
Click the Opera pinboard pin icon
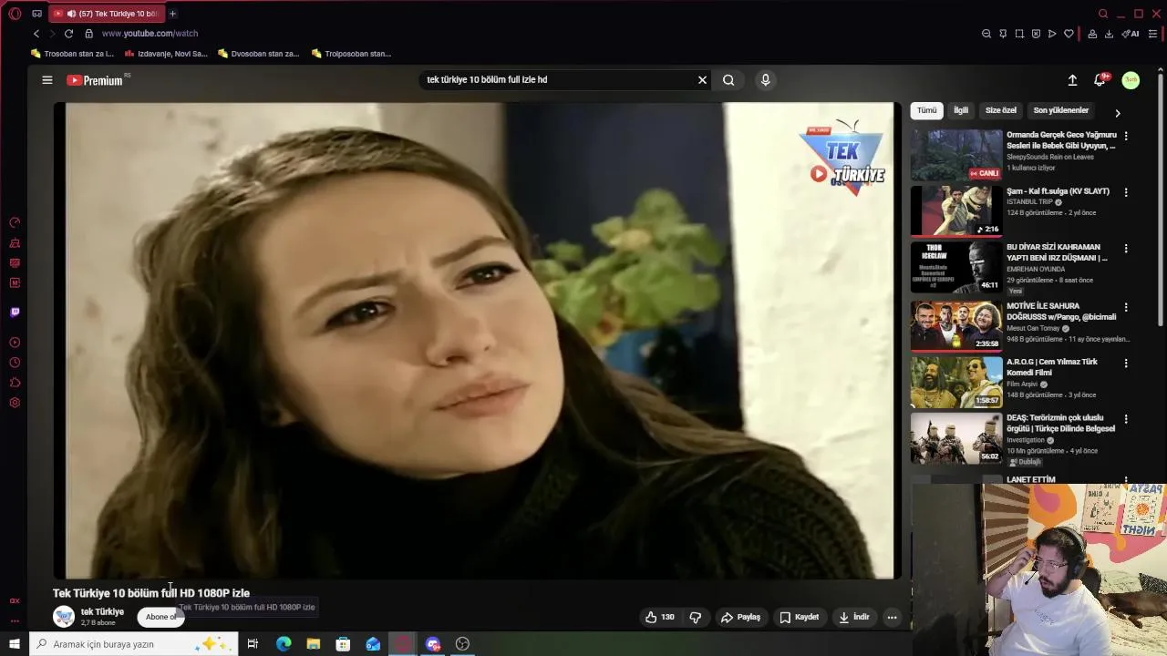1003,34
